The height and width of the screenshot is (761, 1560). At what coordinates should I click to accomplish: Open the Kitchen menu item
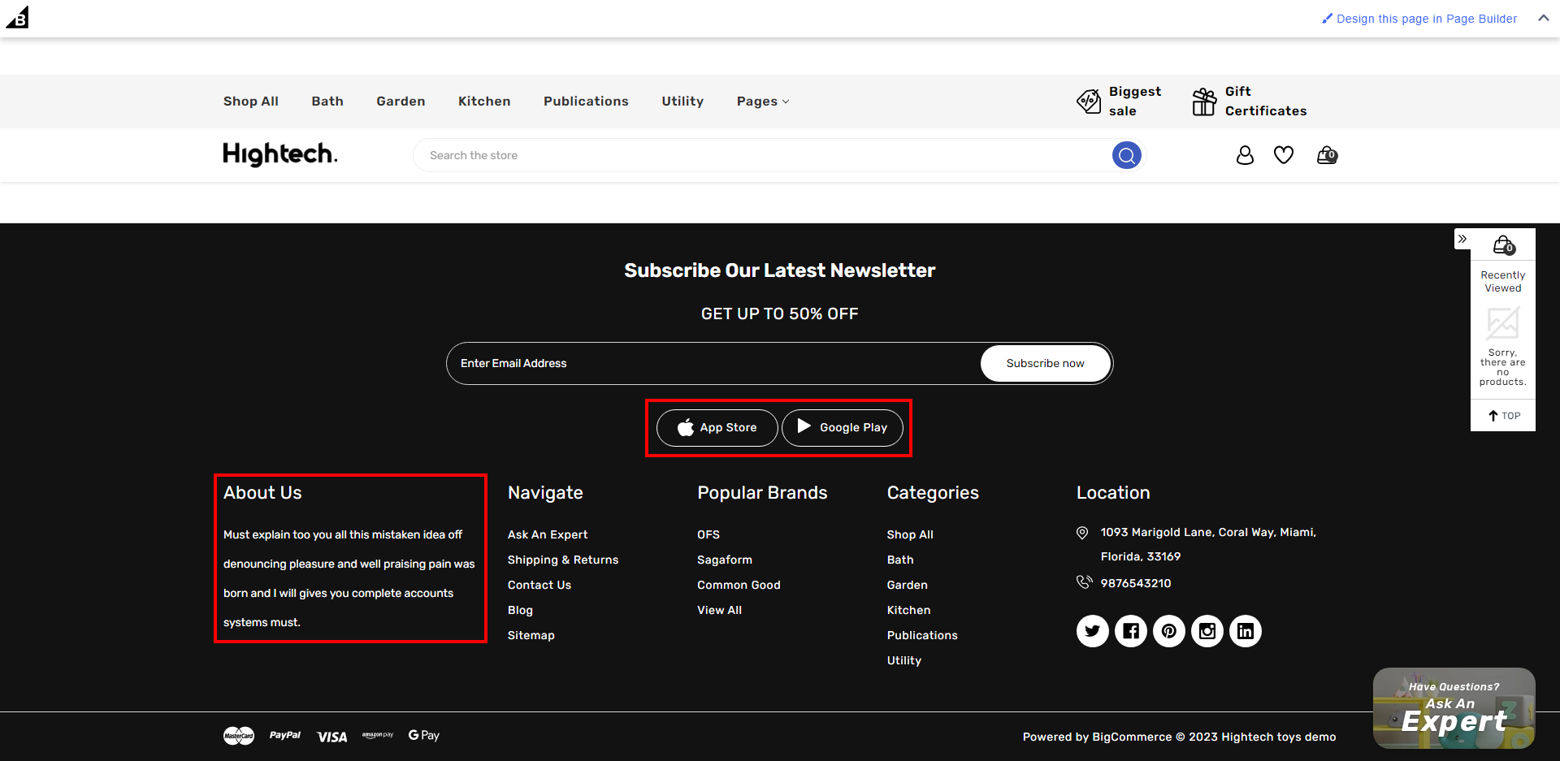click(x=484, y=102)
